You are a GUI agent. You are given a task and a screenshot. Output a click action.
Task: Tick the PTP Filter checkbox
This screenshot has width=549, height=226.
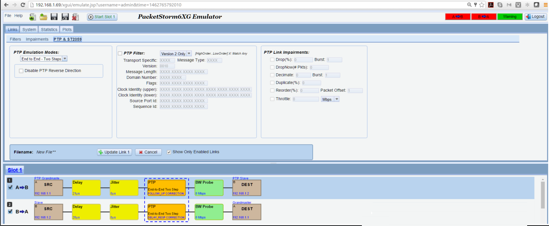120,53
